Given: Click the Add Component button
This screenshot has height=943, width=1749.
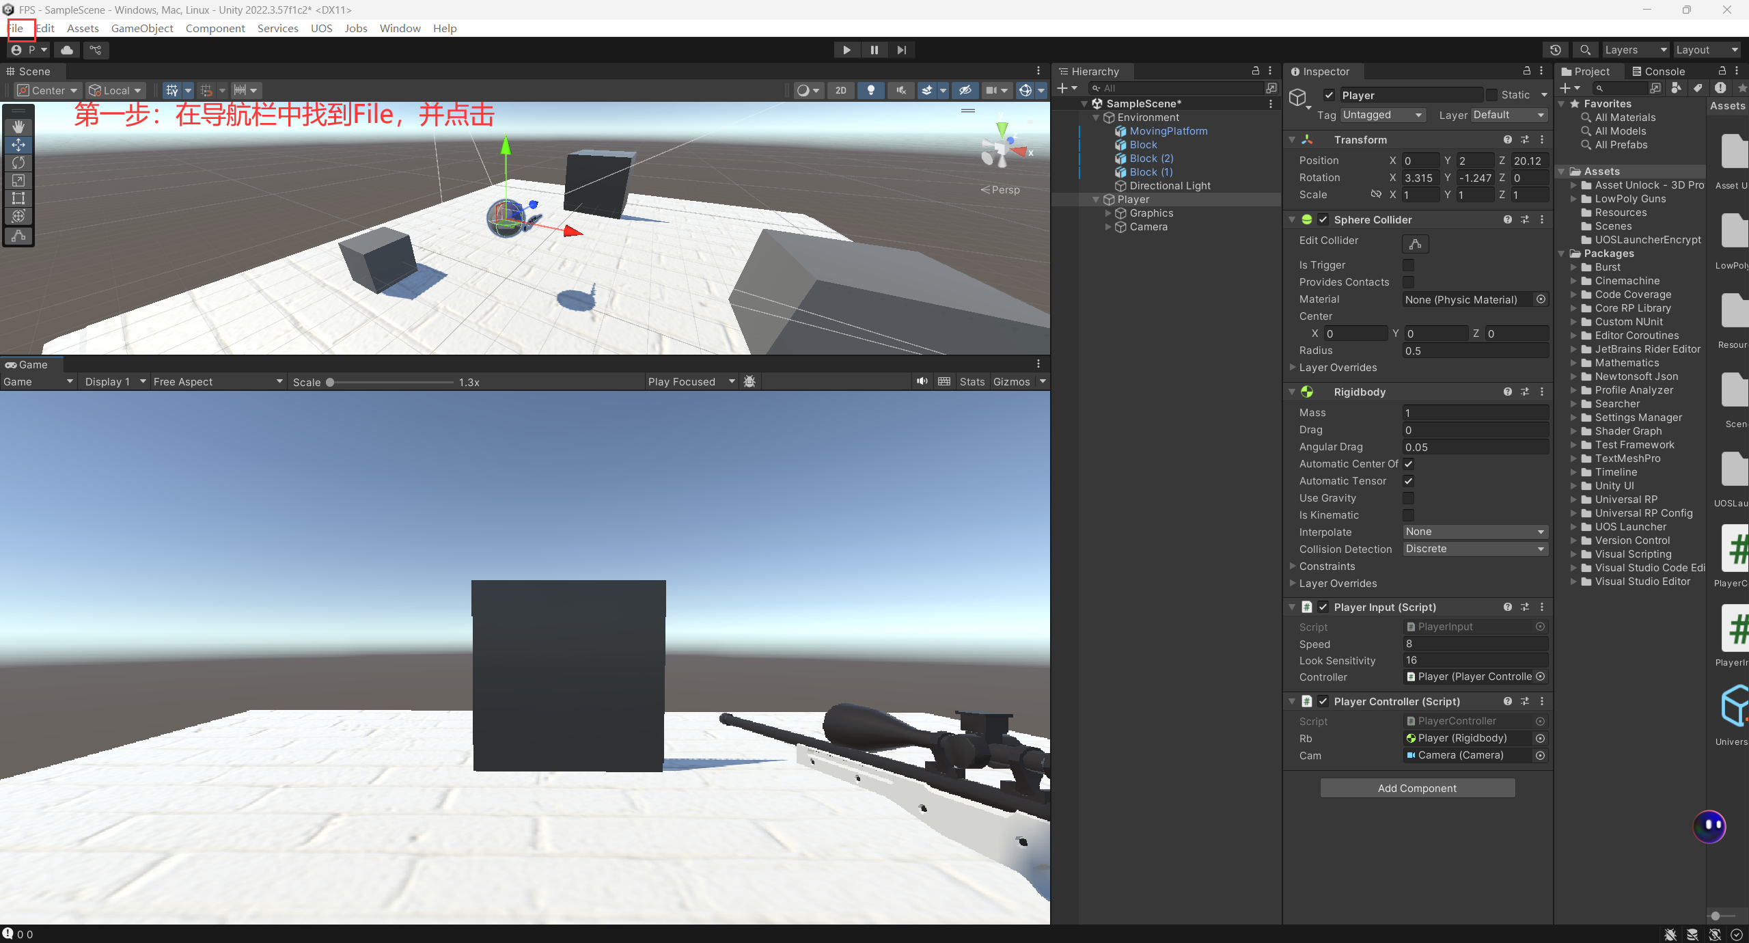Looking at the screenshot, I should tap(1417, 788).
